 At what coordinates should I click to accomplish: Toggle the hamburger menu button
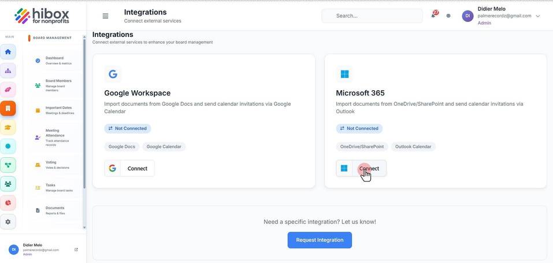(105, 16)
